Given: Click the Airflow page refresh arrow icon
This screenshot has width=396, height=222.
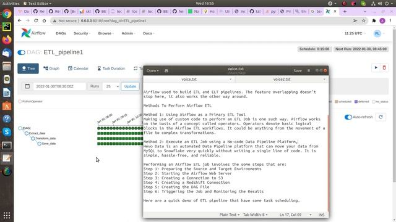Looking at the screenshot, I should pyautogui.click(x=381, y=117).
